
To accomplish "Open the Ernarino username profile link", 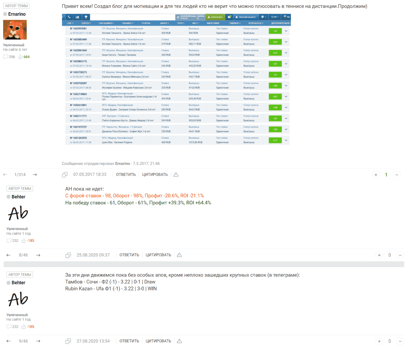I will (x=17, y=14).
